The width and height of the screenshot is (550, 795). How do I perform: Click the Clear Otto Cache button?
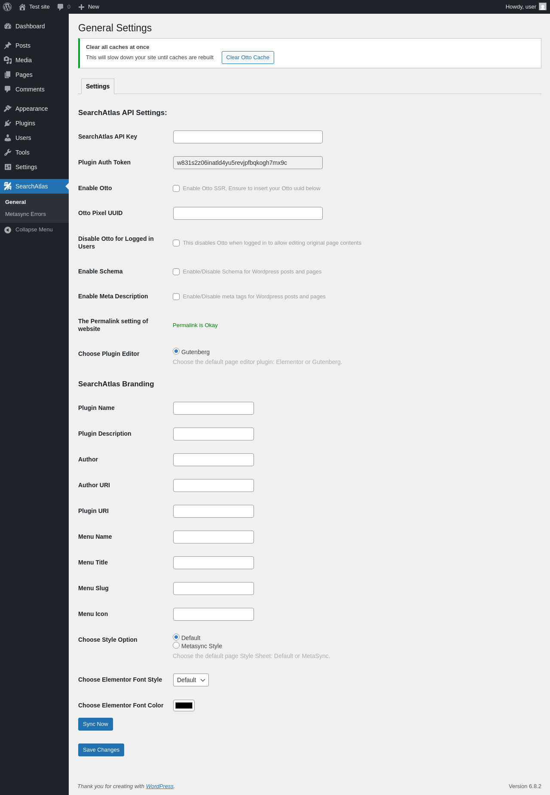tap(248, 58)
